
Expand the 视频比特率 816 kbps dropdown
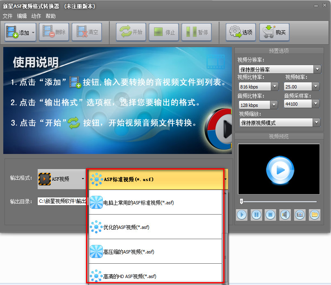pos(274,86)
